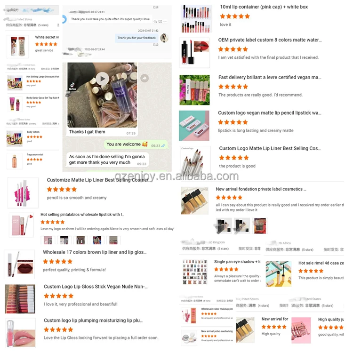
Task: Open Wholesale 17 colors brown lip liner review
Action: pyautogui.click(x=95, y=252)
